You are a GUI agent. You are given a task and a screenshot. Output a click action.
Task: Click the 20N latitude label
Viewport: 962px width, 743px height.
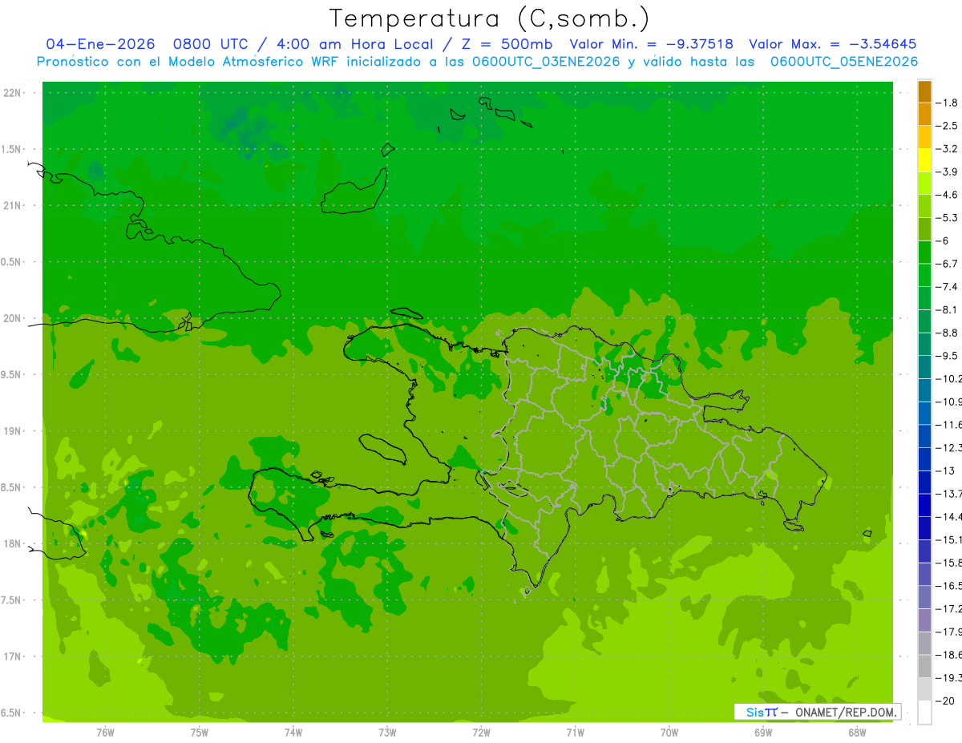(14, 318)
